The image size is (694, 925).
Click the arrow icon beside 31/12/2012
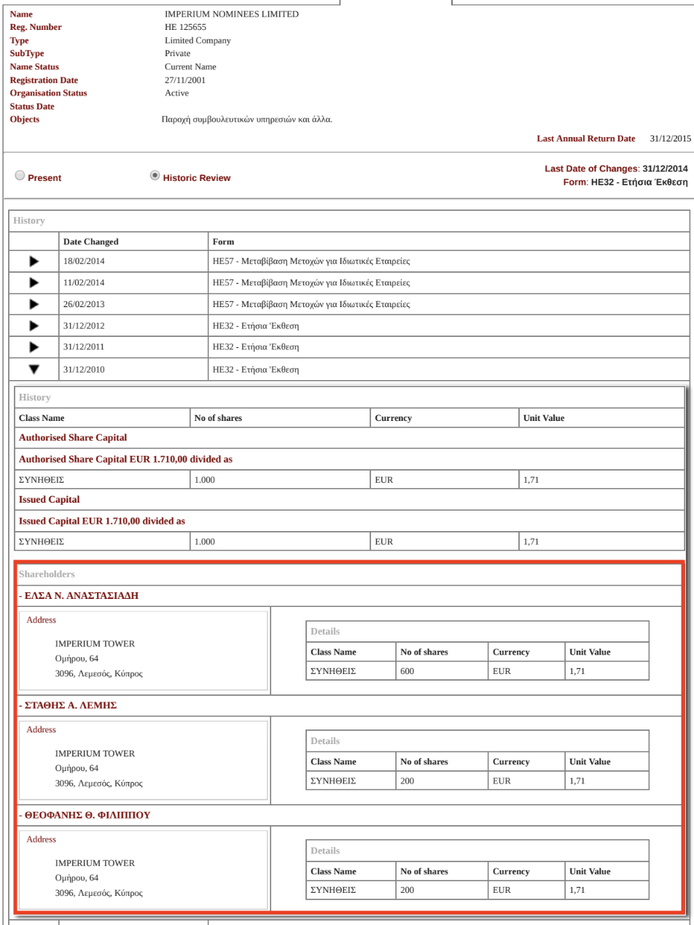(x=34, y=325)
